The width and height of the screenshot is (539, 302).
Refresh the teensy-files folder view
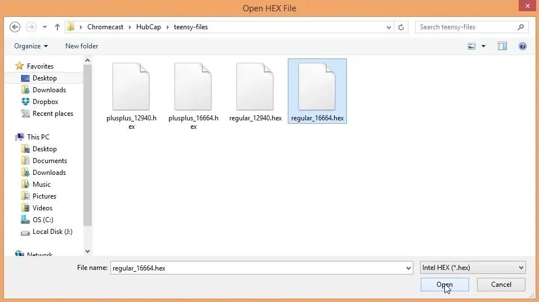click(401, 27)
